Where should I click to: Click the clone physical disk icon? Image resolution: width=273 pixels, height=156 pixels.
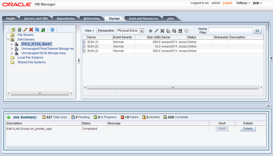(168, 31)
